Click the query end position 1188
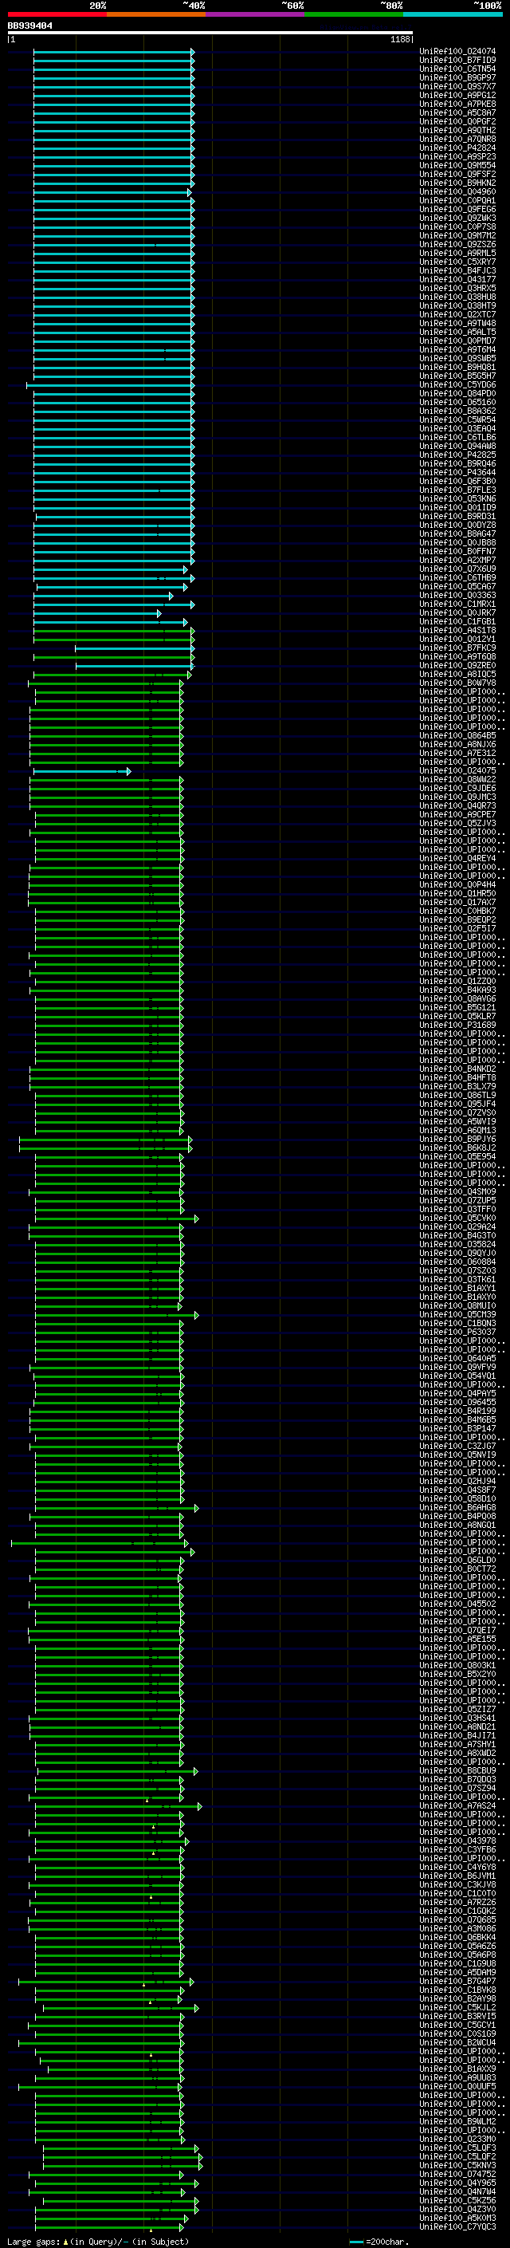This screenshot has width=510, height=2248. [400, 39]
